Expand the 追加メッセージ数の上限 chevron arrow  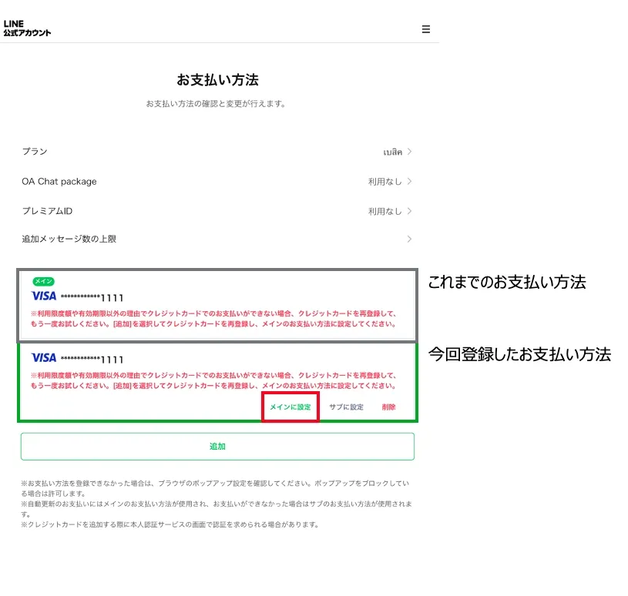click(x=410, y=239)
